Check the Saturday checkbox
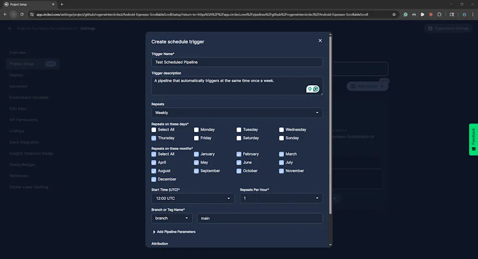 (x=239, y=138)
